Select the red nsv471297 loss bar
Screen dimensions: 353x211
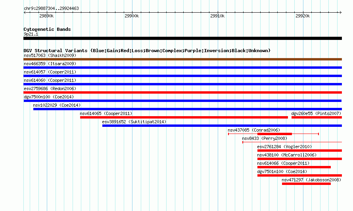click(x=307, y=184)
